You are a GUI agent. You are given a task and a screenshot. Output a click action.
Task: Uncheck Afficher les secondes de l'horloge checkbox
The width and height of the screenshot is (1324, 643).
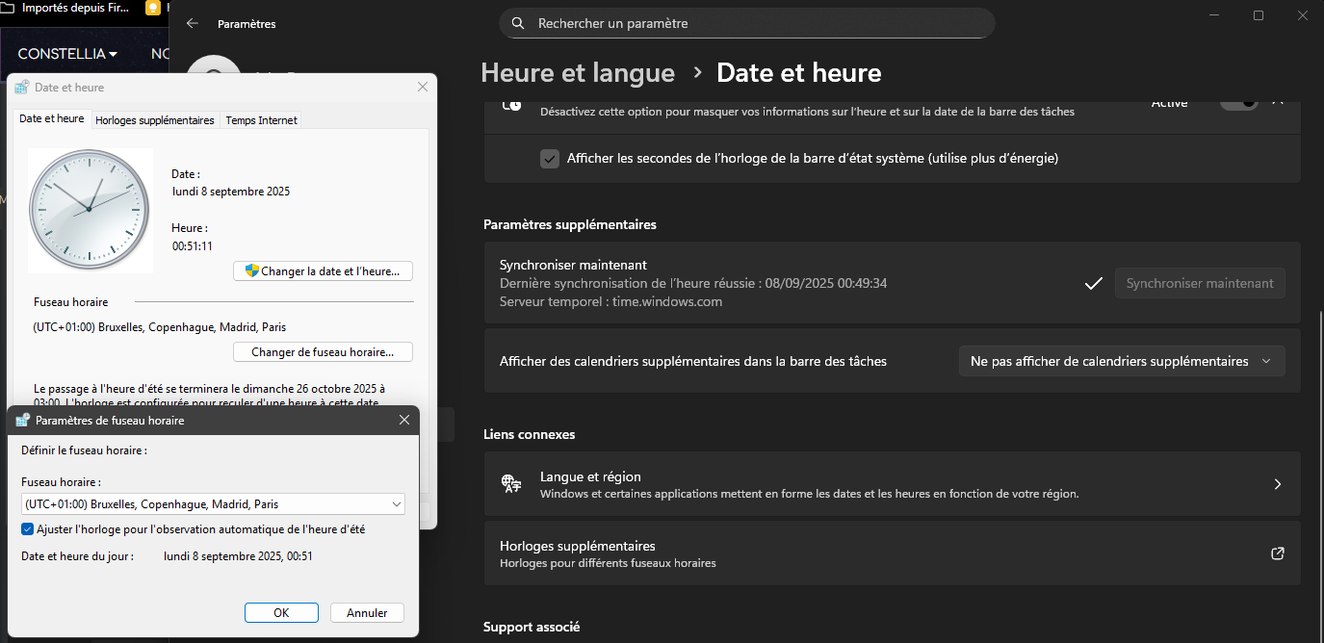pos(550,159)
